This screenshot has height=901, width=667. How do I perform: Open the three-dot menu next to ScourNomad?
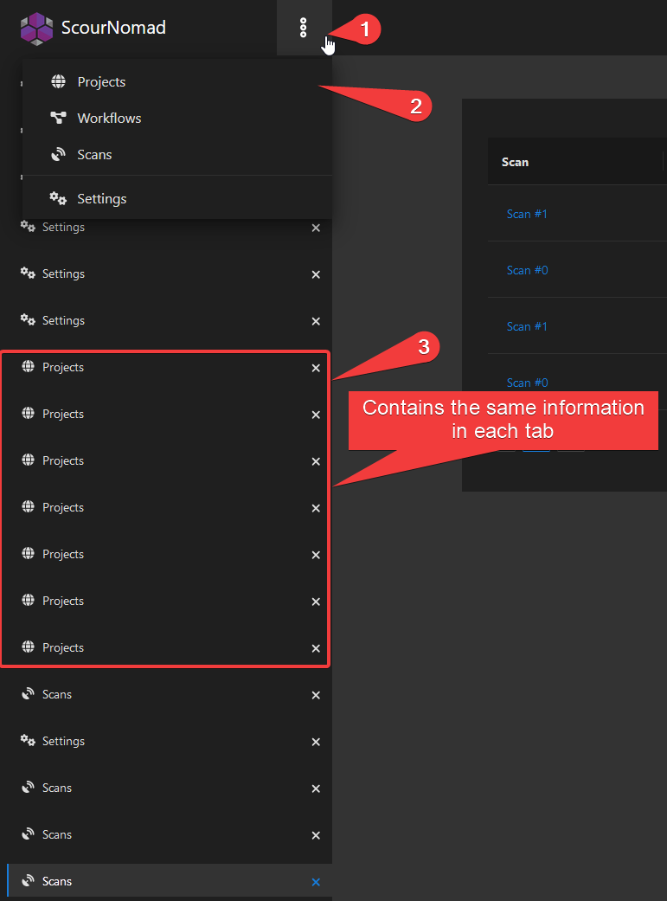(304, 28)
